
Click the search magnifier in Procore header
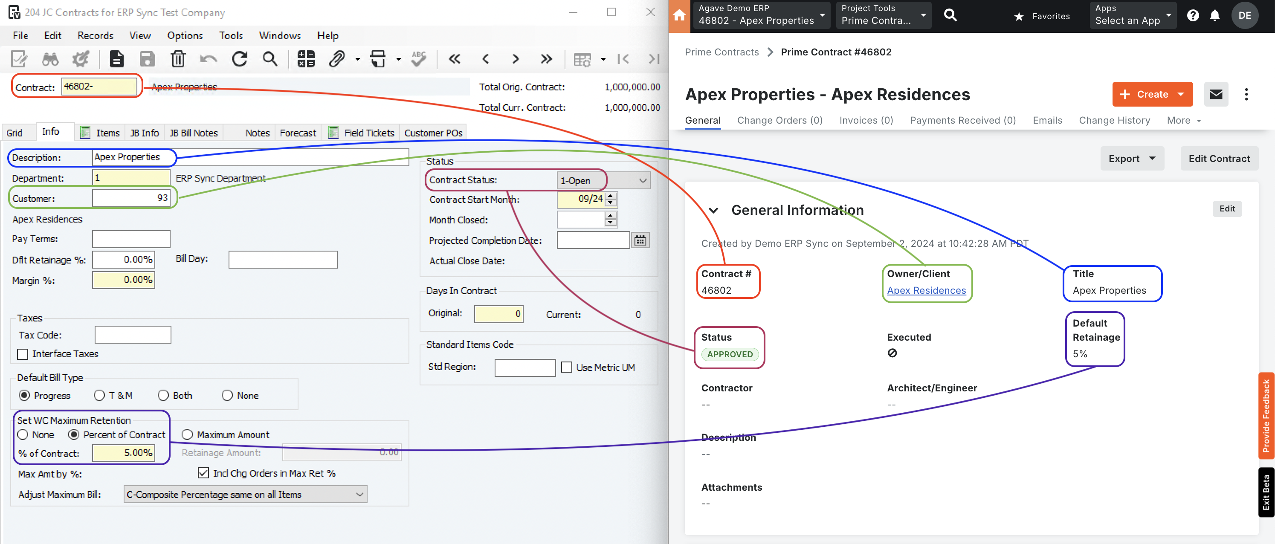point(950,15)
